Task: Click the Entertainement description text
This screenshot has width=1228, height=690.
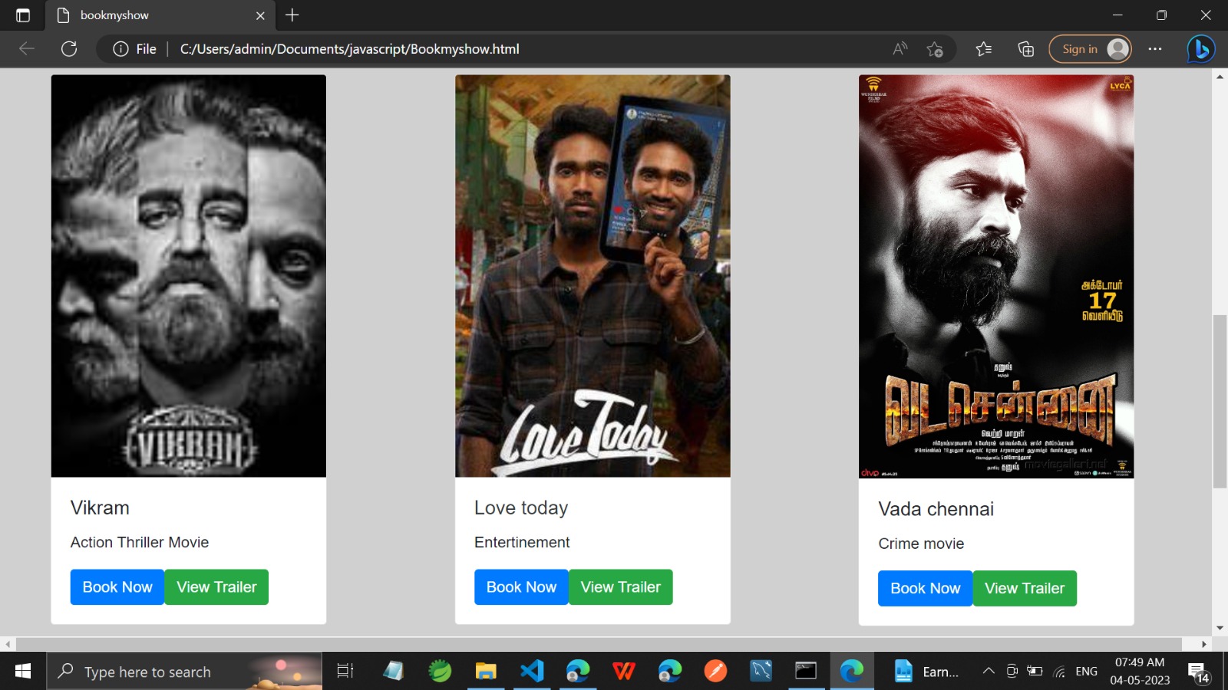Action: (x=522, y=543)
